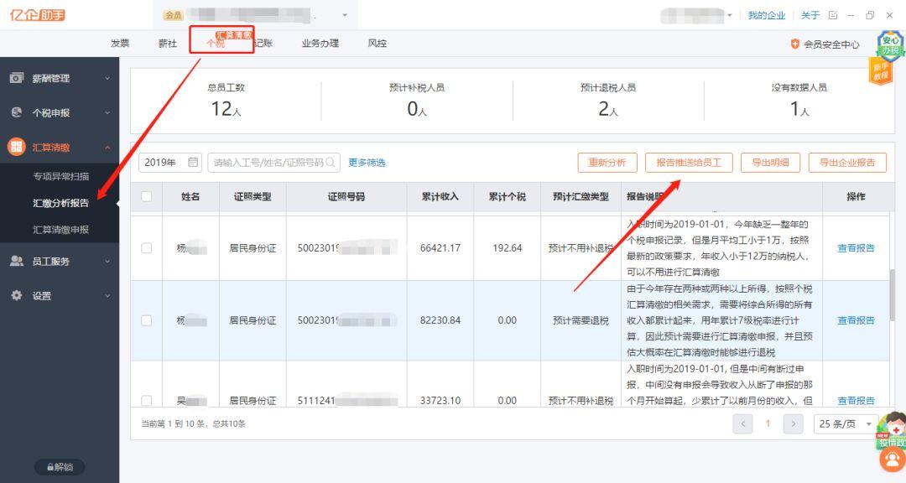Open 查看报告 for the 66421.17 row
Image resolution: width=906 pixels, height=483 pixels.
click(856, 248)
